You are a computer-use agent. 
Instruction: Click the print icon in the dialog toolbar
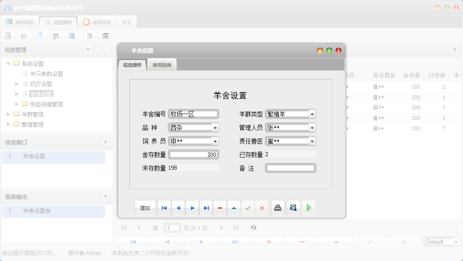coord(277,208)
